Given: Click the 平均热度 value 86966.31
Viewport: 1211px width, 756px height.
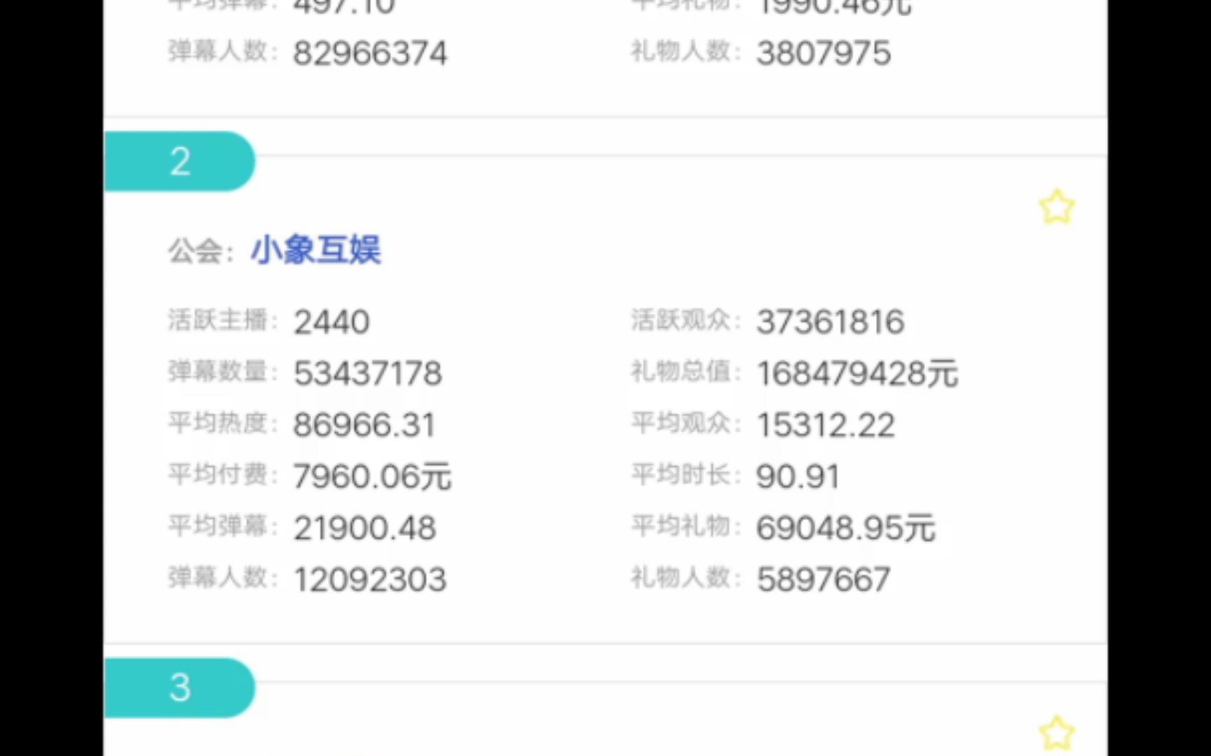Looking at the screenshot, I should 364,425.
